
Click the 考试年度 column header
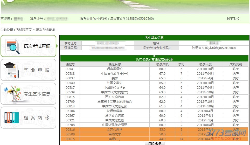205,64
